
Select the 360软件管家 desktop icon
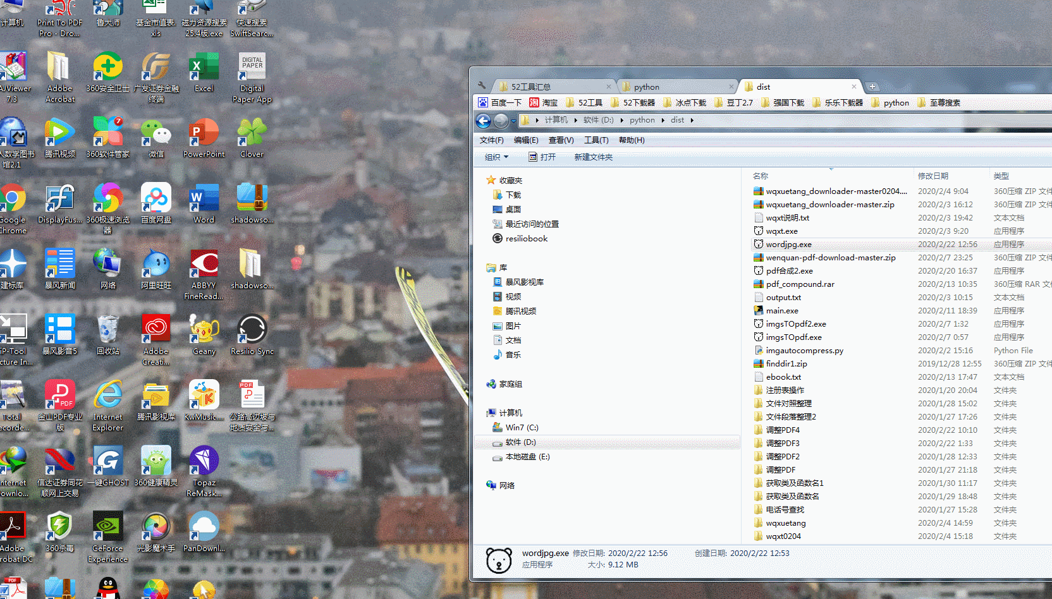click(107, 138)
